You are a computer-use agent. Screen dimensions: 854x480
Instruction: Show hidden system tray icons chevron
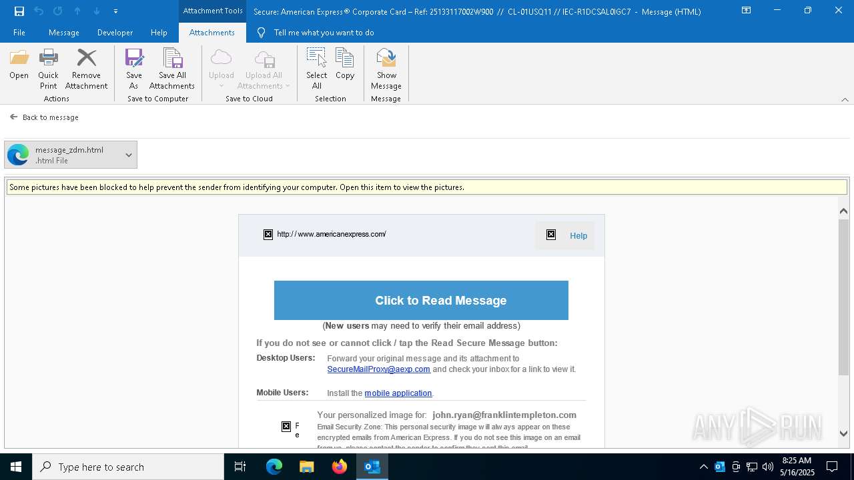pyautogui.click(x=703, y=467)
